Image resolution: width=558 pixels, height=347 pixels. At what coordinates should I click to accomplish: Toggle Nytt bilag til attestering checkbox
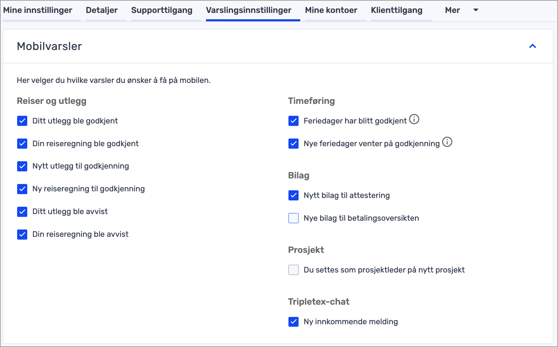[x=294, y=196]
